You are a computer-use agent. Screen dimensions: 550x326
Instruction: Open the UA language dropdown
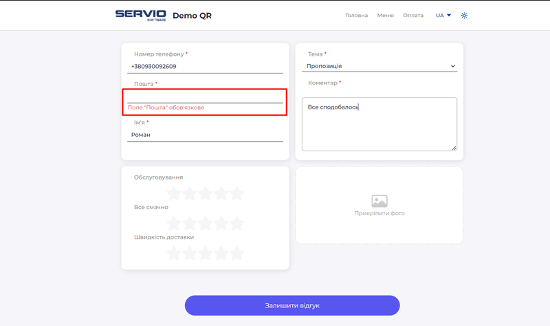pos(443,15)
